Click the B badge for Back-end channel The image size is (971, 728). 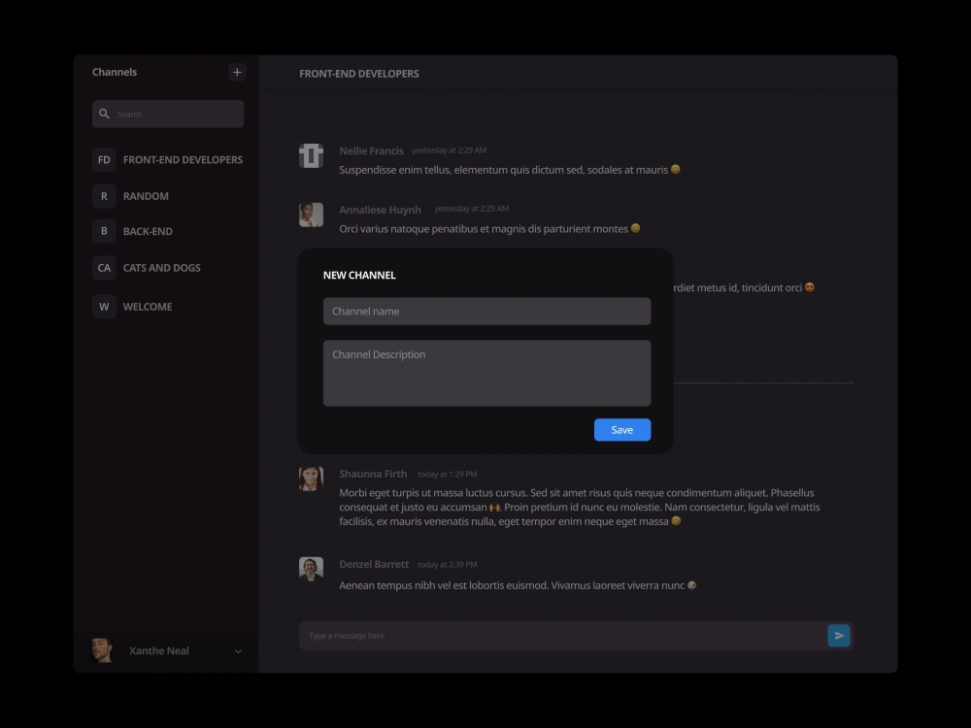pos(104,231)
